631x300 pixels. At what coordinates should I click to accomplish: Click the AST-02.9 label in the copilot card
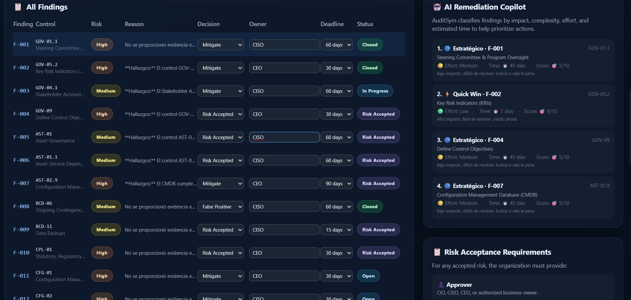pos(600,186)
